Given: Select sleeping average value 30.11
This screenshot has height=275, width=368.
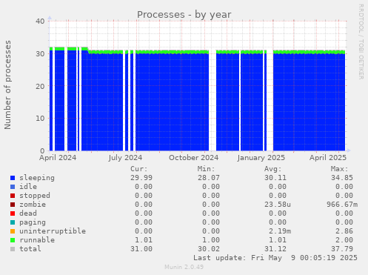Looking at the screenshot, I should tap(275, 178).
